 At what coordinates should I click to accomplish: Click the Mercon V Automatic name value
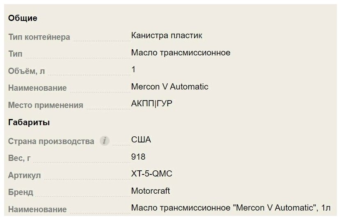click(169, 87)
